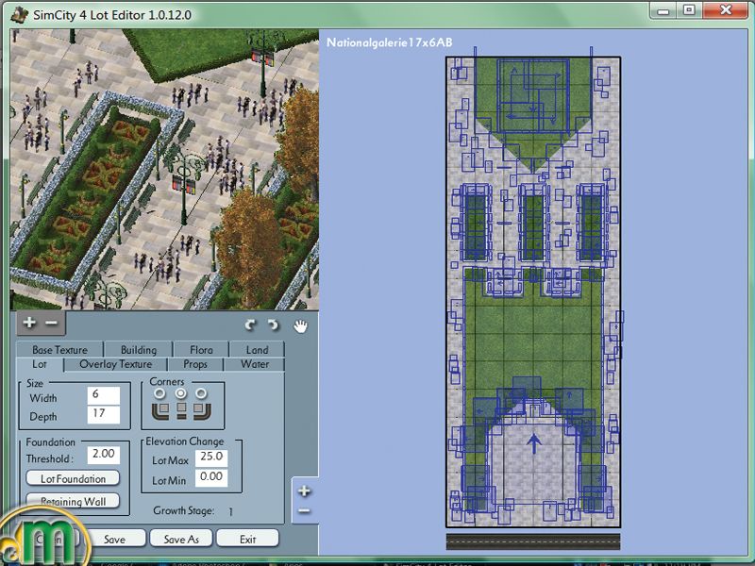755x566 pixels.
Task: Switch to the Base Texture tab
Action: tap(59, 349)
